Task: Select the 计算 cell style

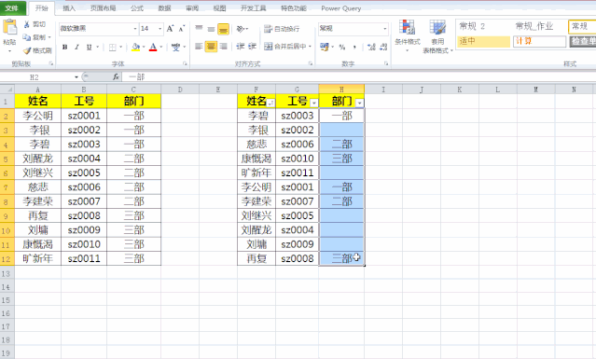Action: click(539, 41)
